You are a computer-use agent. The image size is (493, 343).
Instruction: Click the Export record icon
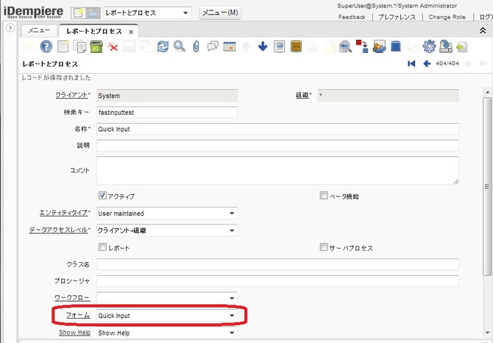445,46
